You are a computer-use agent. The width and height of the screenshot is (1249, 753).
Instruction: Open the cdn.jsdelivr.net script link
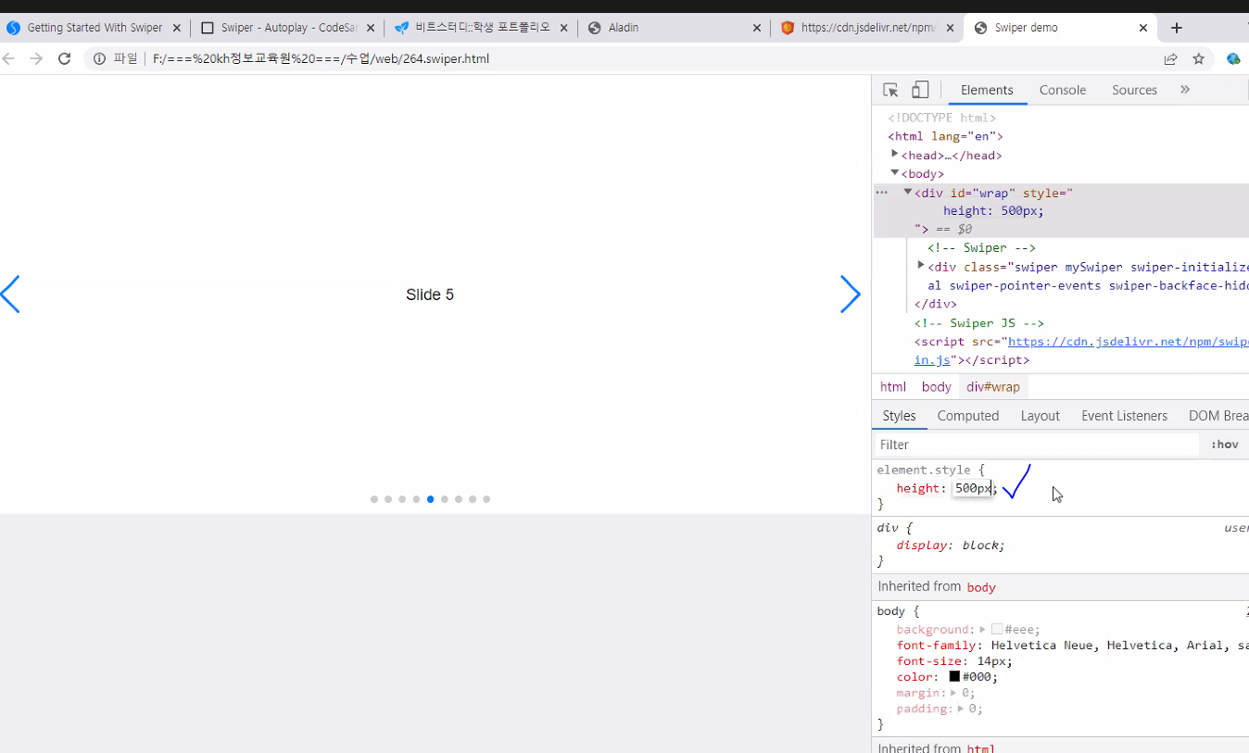click(x=1128, y=341)
